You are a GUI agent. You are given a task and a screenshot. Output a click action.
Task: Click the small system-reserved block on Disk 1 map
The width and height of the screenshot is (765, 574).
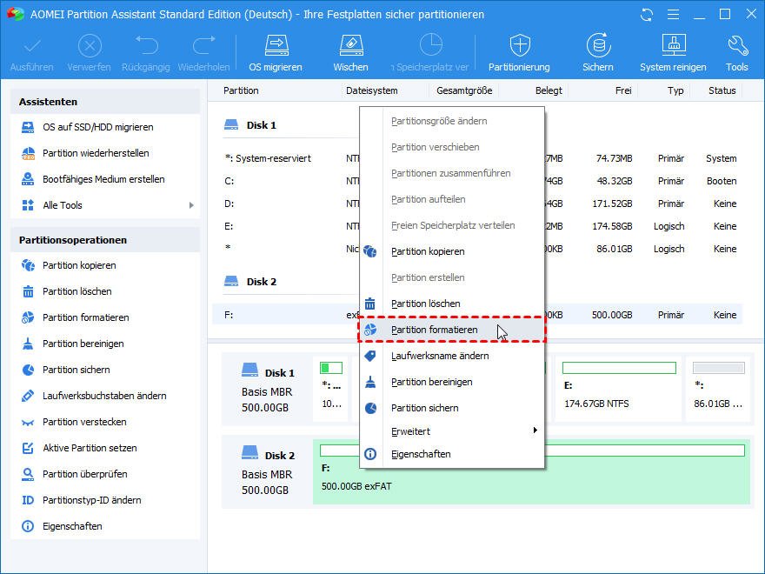tap(331, 388)
